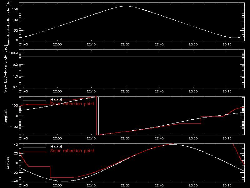Click the 50 tick on Earth angle plot
The height and width of the screenshot is (188, 250).
16,30
